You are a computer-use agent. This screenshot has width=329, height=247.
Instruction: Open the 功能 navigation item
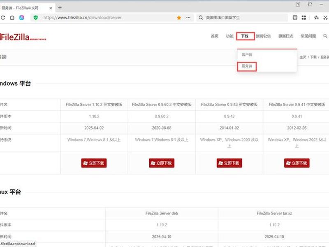229,36
